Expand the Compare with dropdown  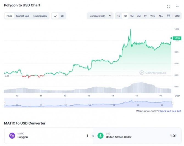pos(100,16)
